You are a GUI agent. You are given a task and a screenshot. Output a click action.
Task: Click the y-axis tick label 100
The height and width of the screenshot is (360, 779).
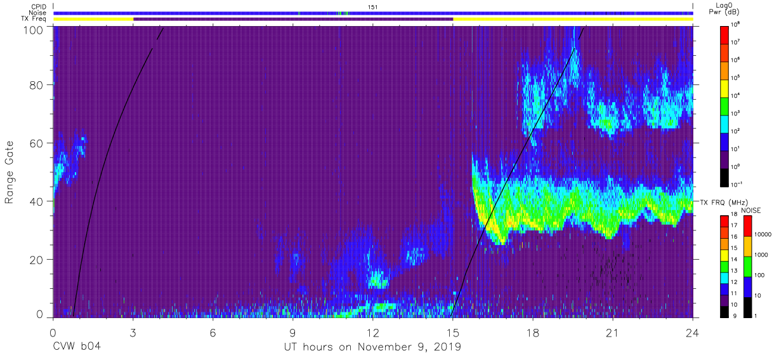(32, 30)
